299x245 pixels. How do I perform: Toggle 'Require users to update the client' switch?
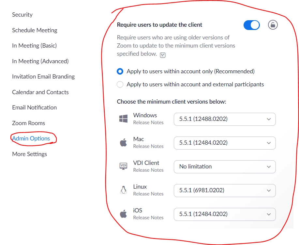251,25
